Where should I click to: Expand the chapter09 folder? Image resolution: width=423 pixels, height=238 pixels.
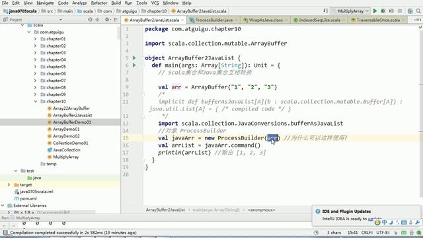[x=35, y=95]
